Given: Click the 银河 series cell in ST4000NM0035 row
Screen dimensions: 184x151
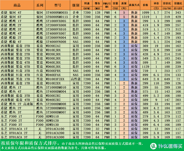Looking at the screenshot, I should coord(40,12).
